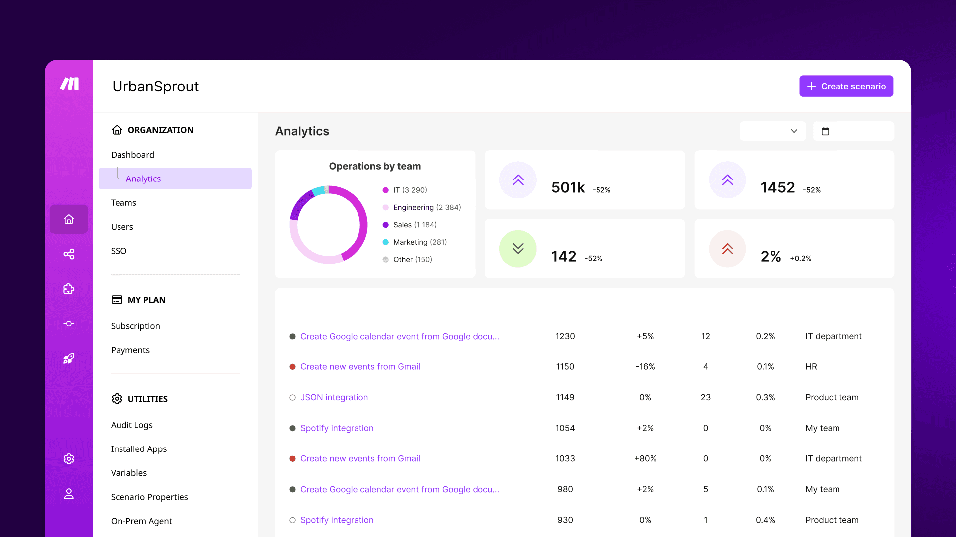
Task: Click the red status dot beside Create new events from Gmail
Action: tap(292, 367)
